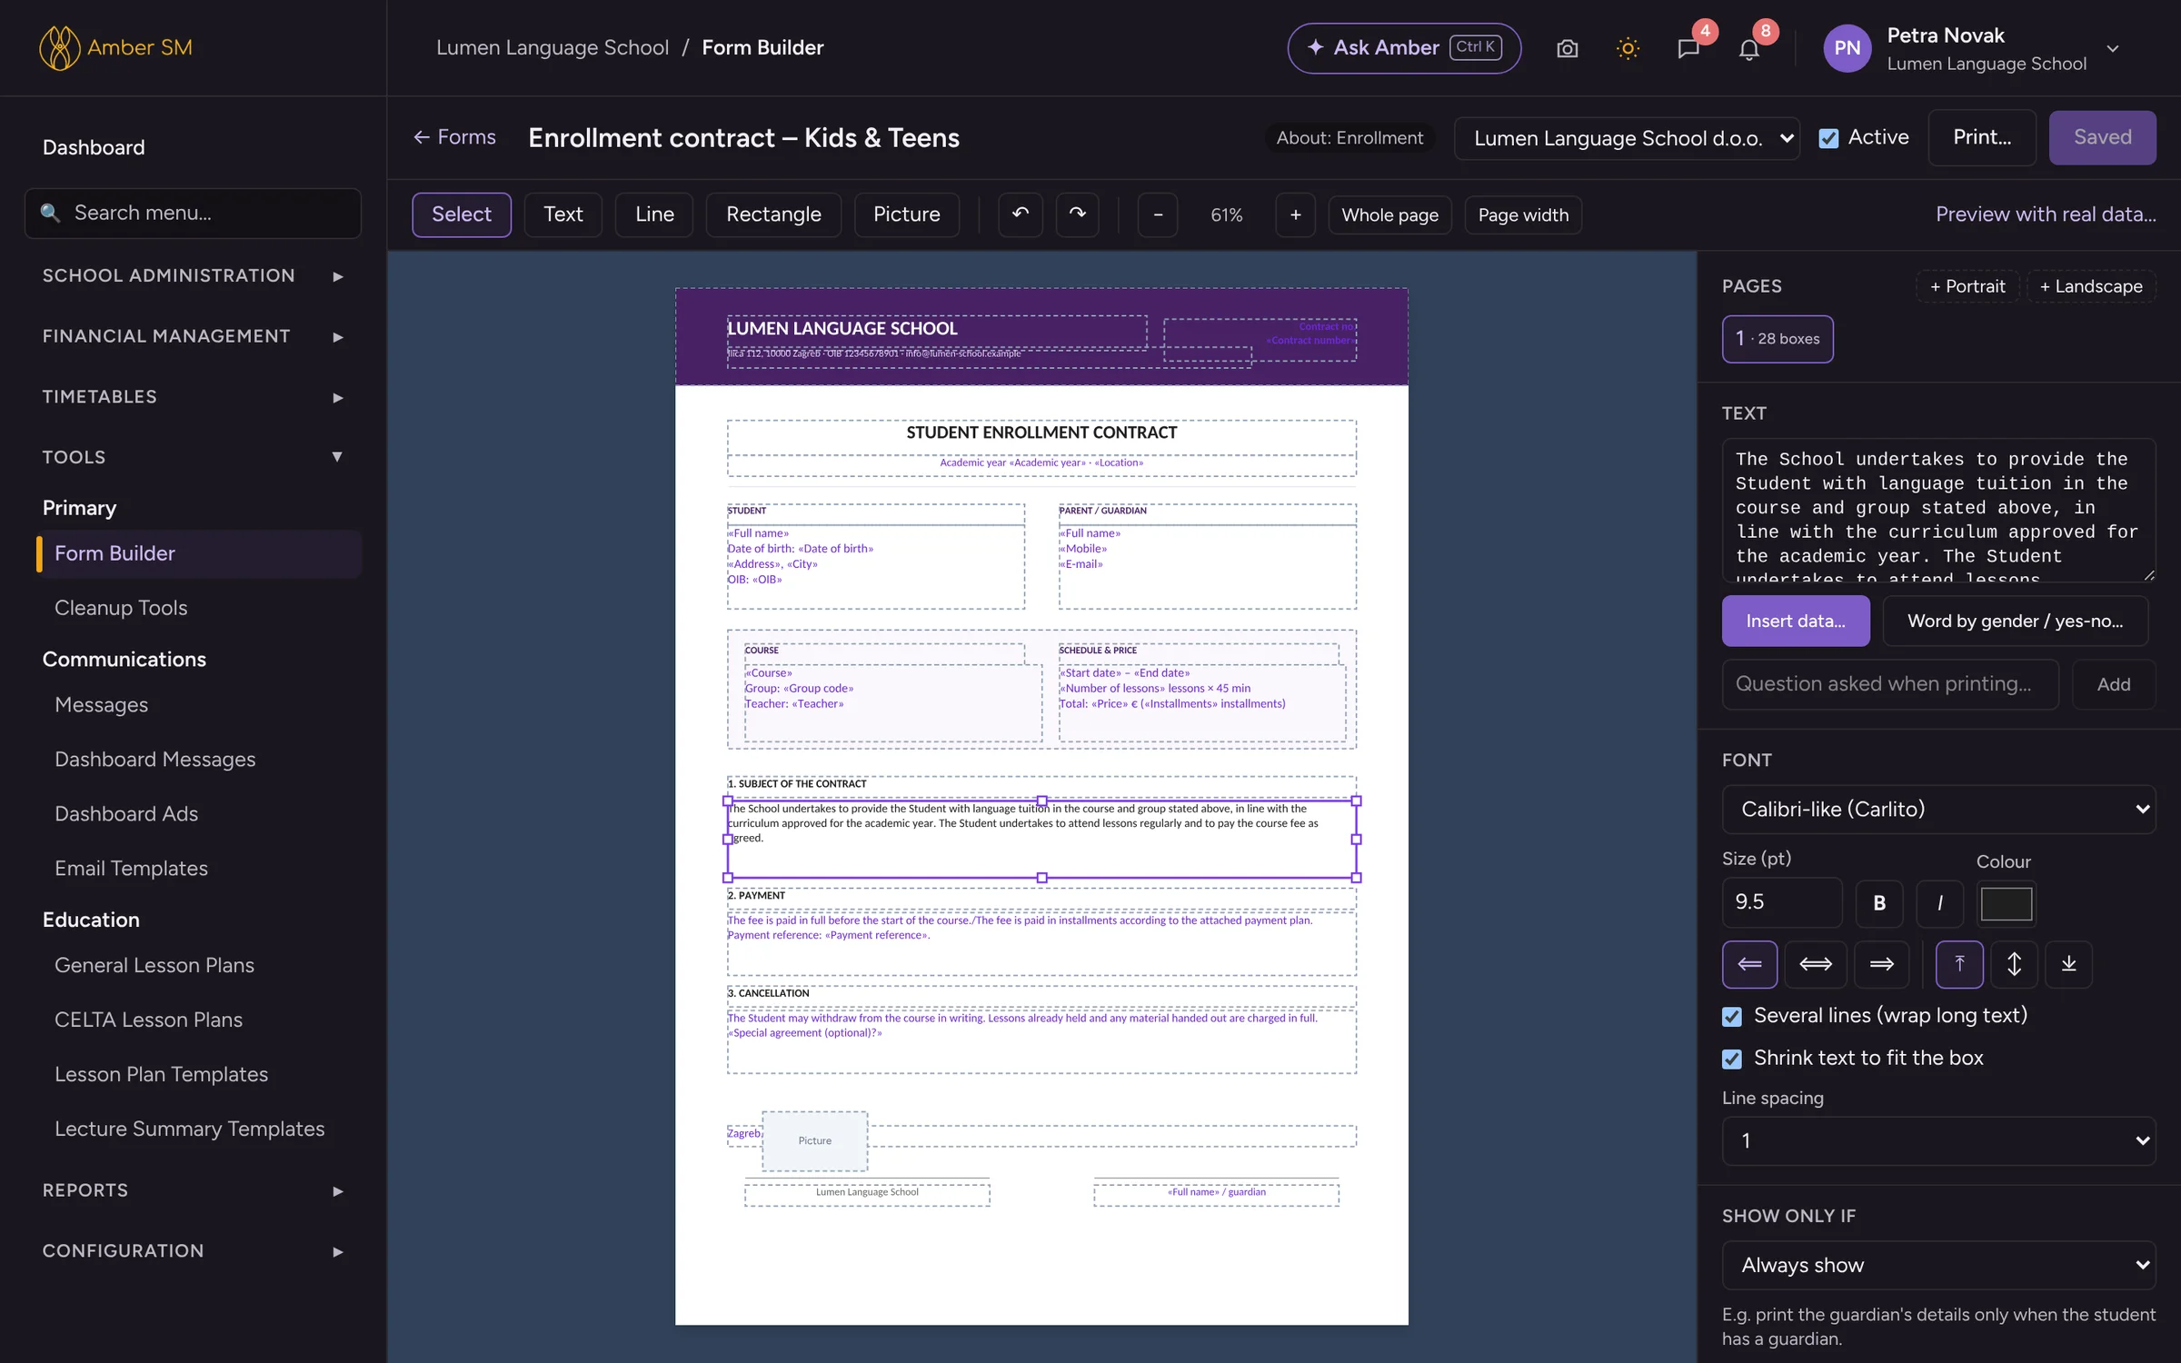Viewport: 2181px width, 1363px height.
Task: Open chat messages icon with badge 4
Action: 1688,48
